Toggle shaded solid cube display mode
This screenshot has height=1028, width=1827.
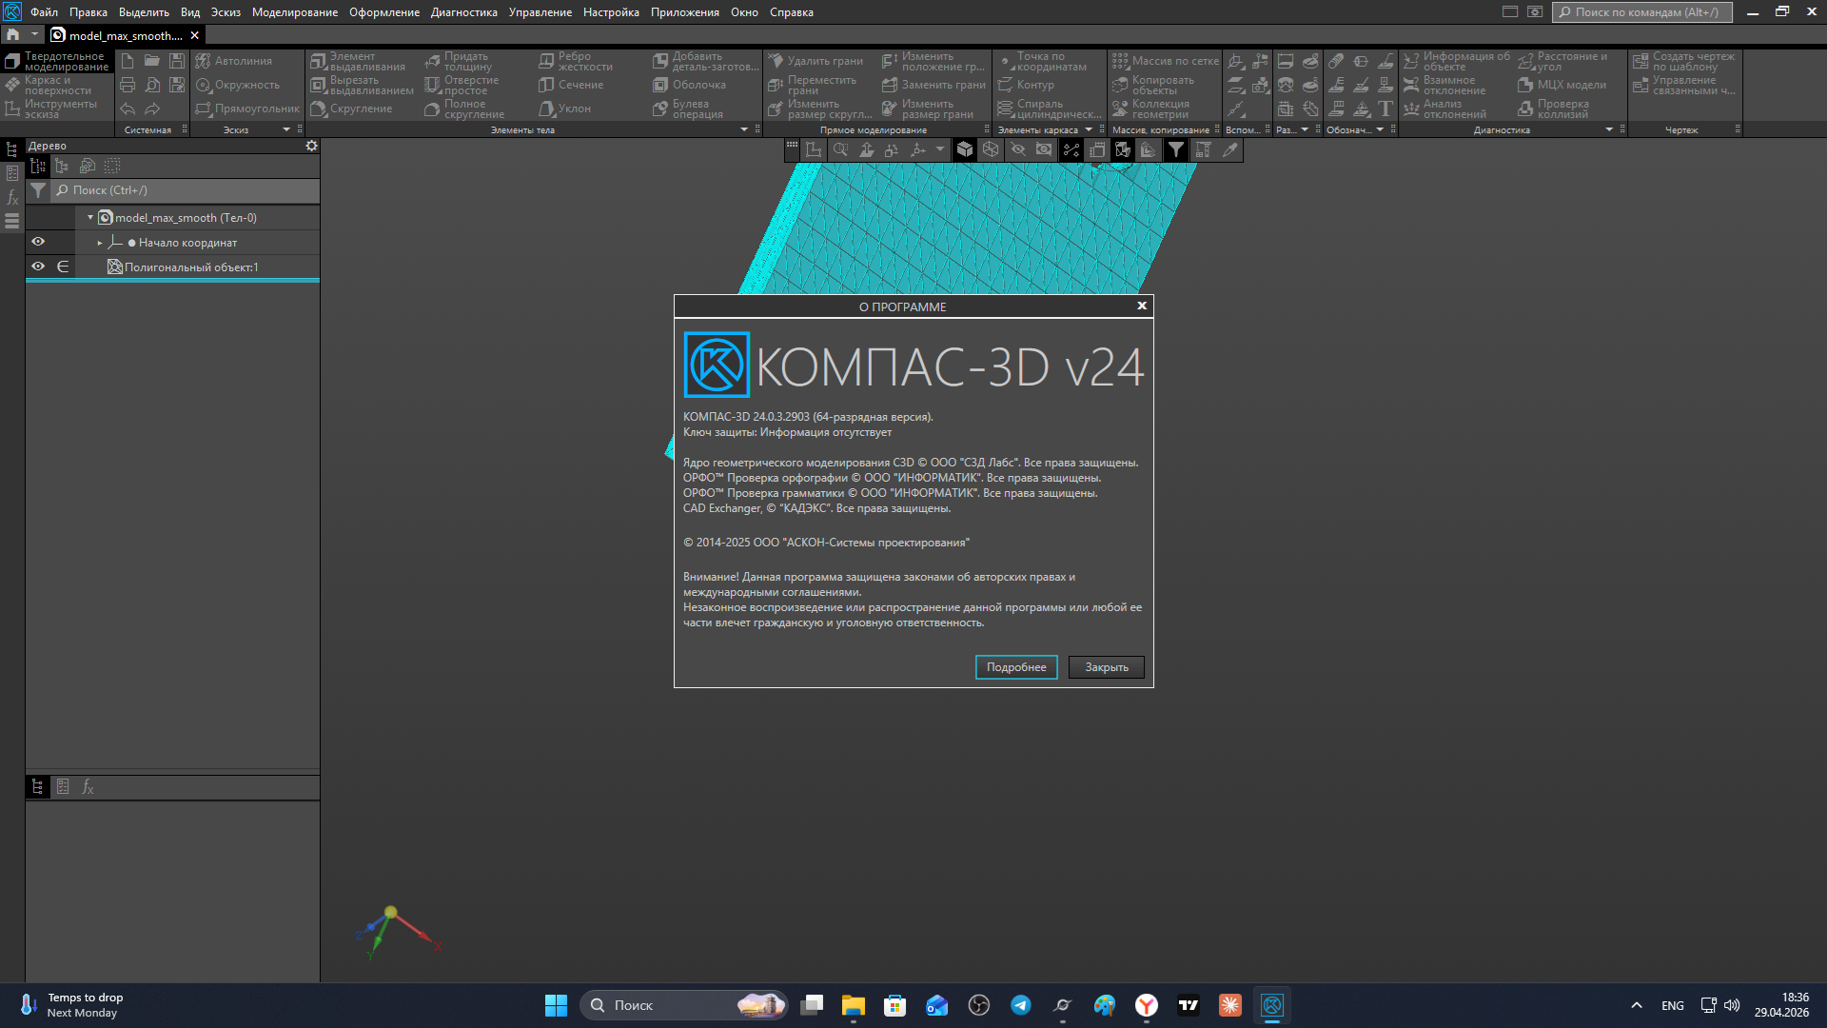point(965,149)
